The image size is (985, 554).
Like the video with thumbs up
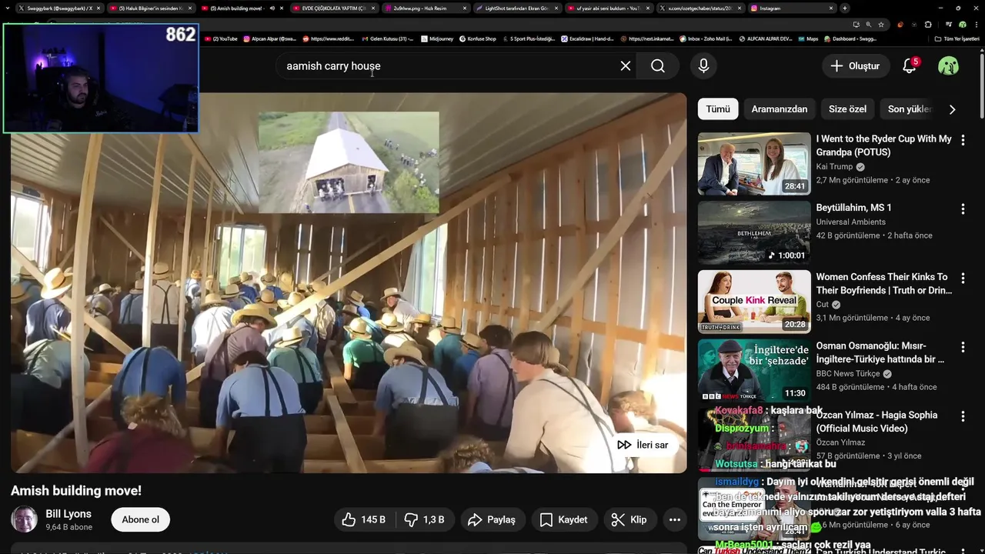[x=363, y=520]
